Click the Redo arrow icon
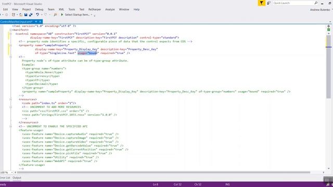Image resolution: width=333 pixels, height=187 pixels. (45, 15)
